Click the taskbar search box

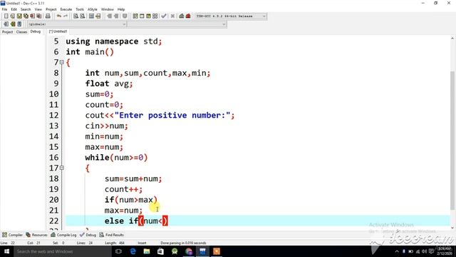tap(62, 251)
